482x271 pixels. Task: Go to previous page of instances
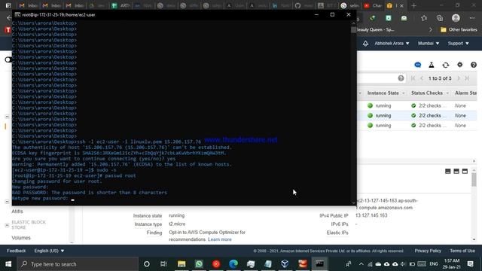422,78
